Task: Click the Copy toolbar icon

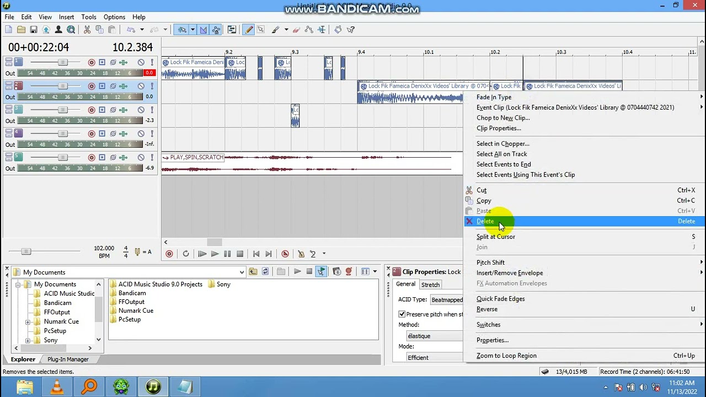Action: tap(99, 30)
